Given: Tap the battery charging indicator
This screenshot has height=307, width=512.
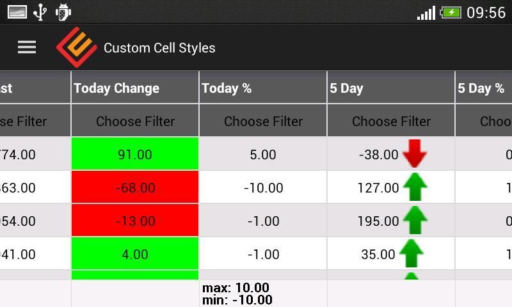Looking at the screenshot, I should 451,12.
